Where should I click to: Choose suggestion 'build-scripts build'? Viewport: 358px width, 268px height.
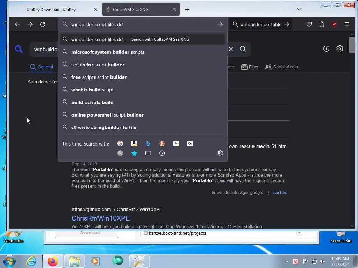tap(143, 102)
